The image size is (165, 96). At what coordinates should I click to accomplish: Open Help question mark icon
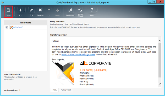pyautogui.click(x=92, y=10)
